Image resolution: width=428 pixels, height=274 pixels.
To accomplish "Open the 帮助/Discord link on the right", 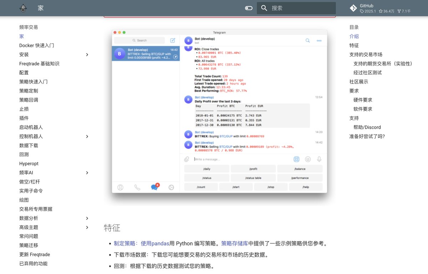I will click(368, 127).
